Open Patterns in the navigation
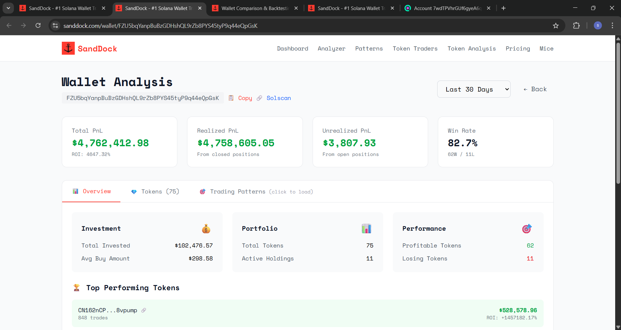The height and width of the screenshot is (330, 621). pos(369,49)
